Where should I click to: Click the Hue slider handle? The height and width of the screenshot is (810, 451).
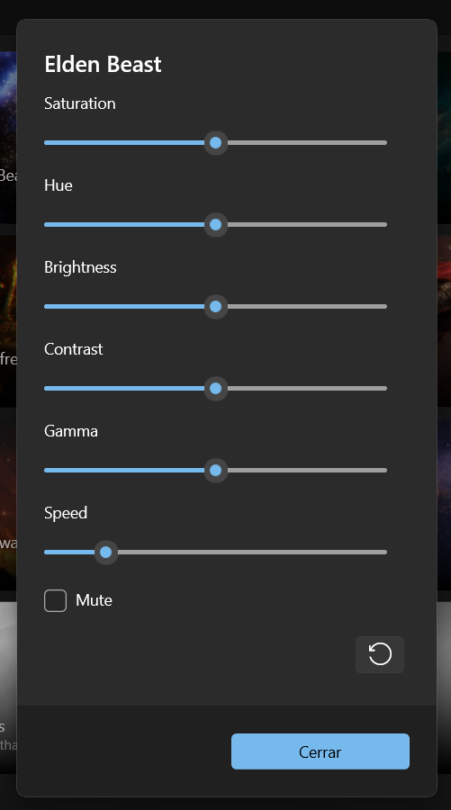click(215, 225)
